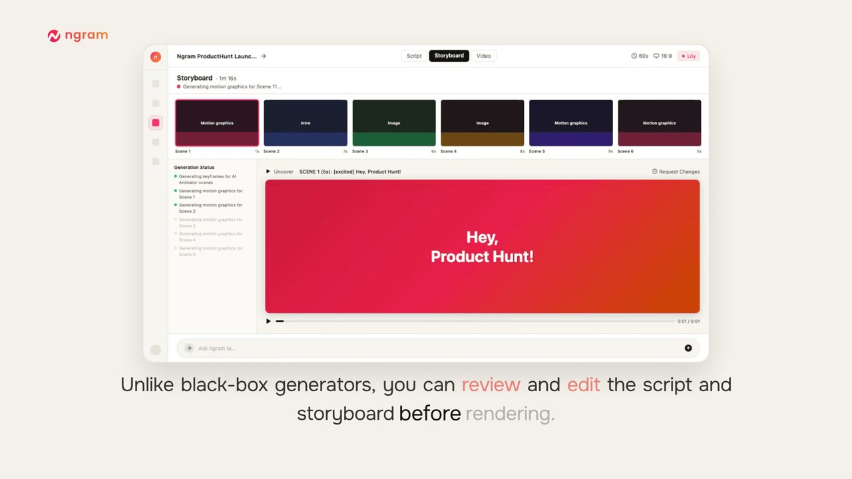Click the Request Changes button
Viewport: 852px width, 479px height.
tap(676, 172)
